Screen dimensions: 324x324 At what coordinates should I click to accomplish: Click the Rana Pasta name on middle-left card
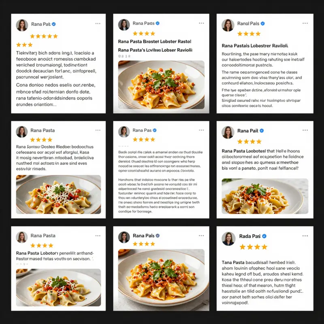[43, 130]
